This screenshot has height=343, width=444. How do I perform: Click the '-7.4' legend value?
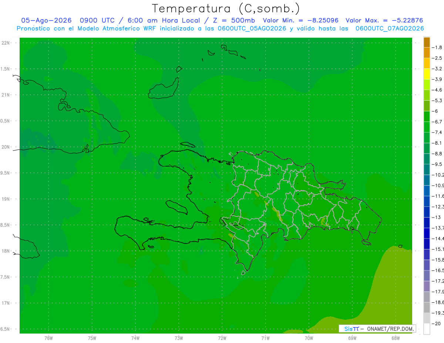coord(437,132)
